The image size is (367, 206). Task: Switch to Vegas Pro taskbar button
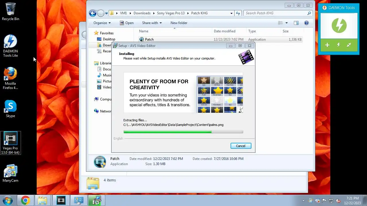tap(61, 201)
